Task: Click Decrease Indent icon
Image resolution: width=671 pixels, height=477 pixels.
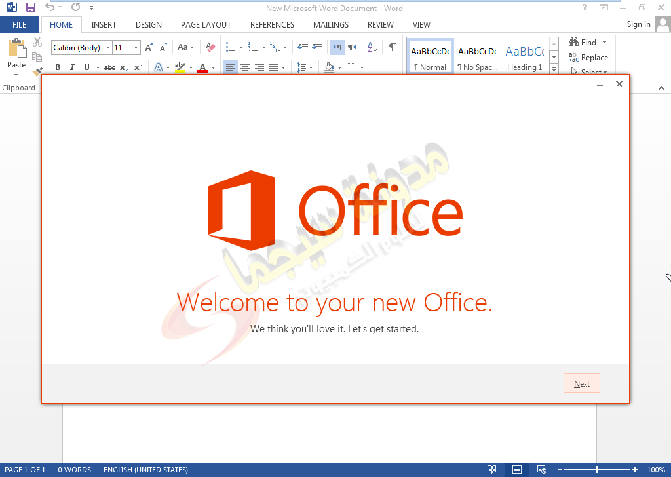Action: [x=303, y=47]
